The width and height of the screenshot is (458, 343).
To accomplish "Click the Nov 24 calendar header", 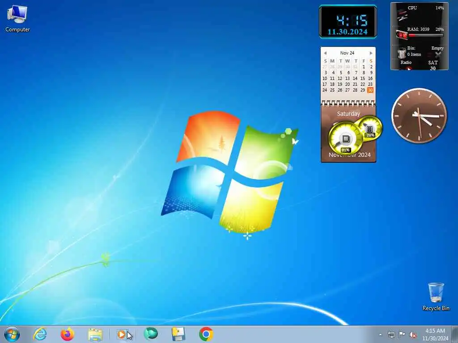I will pyautogui.click(x=347, y=53).
